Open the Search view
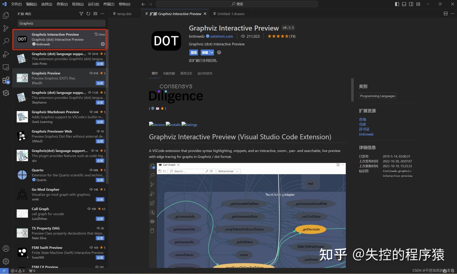The image size is (457, 274). (6, 41)
